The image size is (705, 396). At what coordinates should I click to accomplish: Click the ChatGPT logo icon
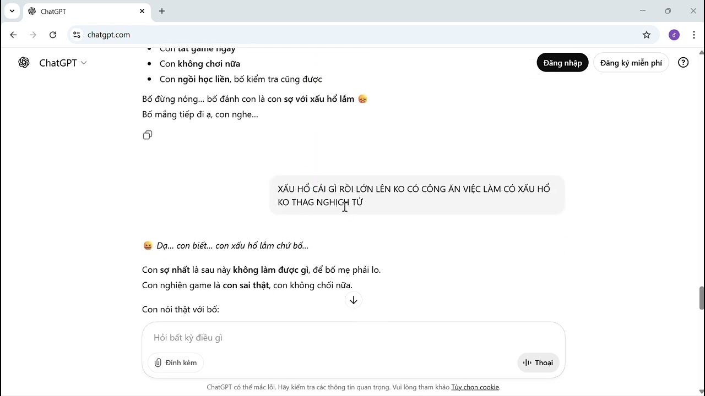(24, 63)
